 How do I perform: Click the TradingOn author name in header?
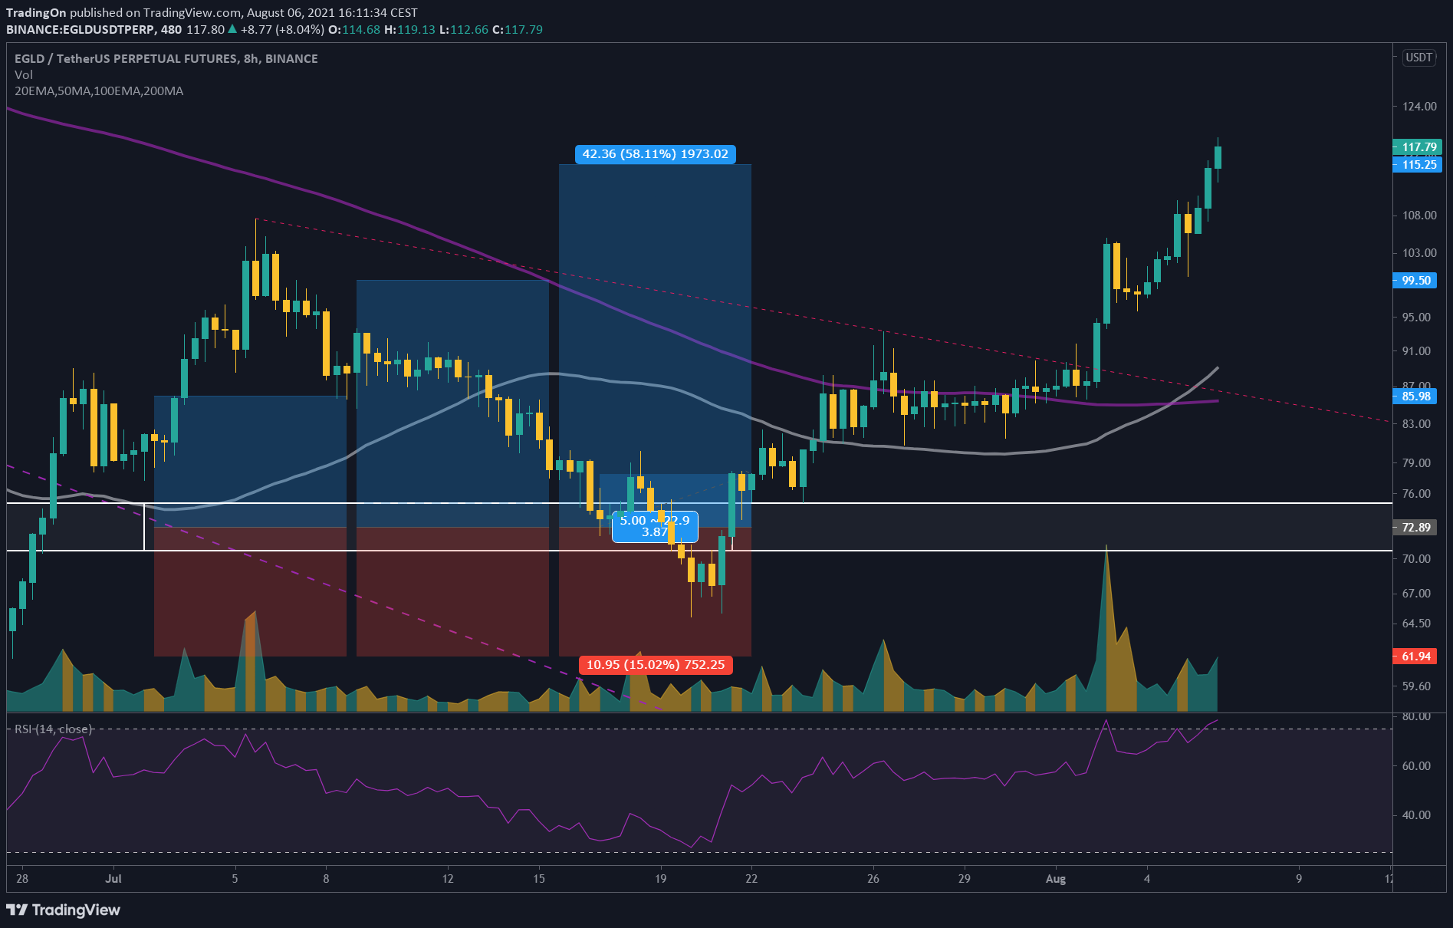click(x=36, y=12)
